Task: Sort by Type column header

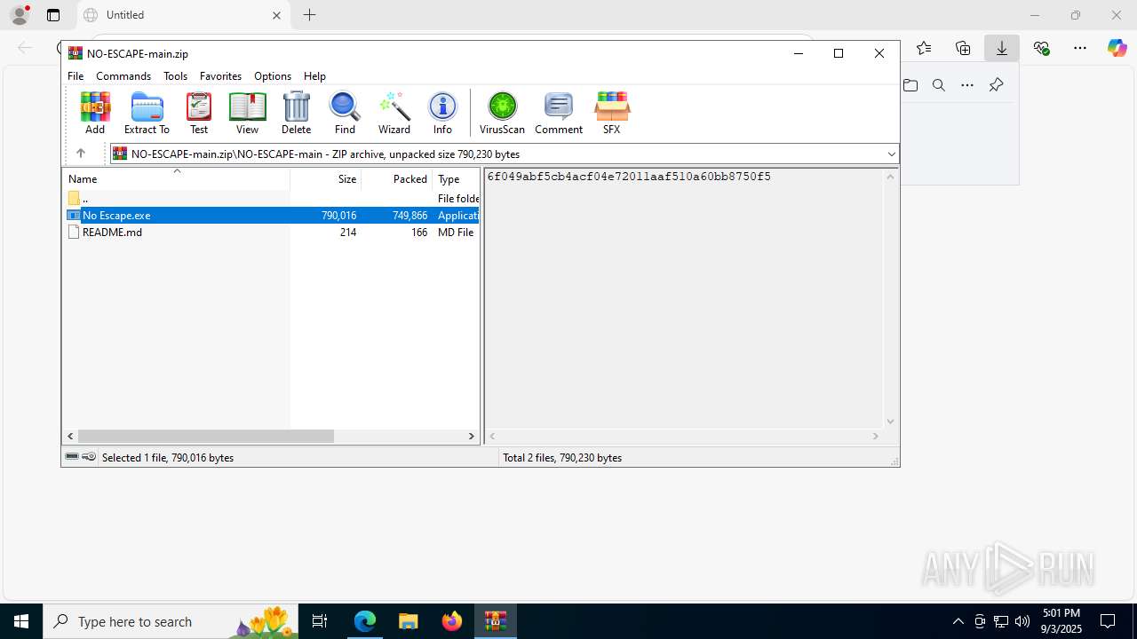Action: click(456, 179)
